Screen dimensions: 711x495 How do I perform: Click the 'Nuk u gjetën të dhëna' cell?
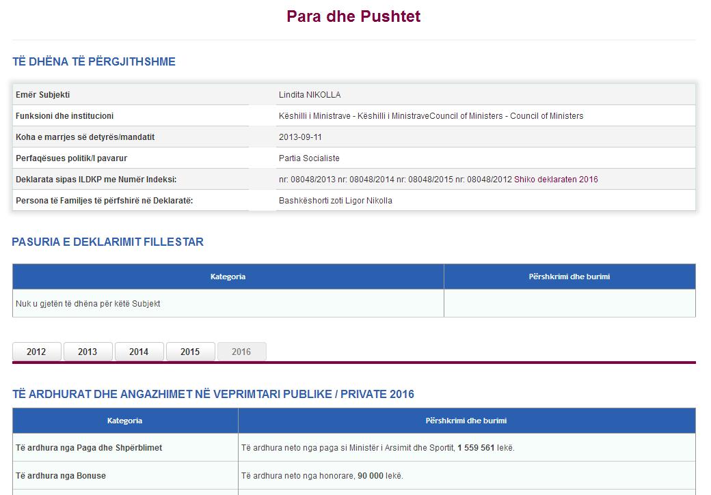(88, 304)
